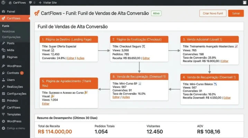Click Visitantes value '12.450'
The height and width of the screenshot is (138, 248).
tap(155, 131)
